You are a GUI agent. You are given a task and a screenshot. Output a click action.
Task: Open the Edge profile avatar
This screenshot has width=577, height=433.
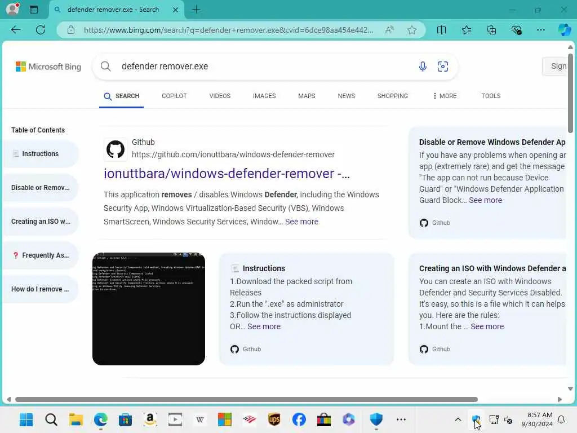pyautogui.click(x=12, y=9)
